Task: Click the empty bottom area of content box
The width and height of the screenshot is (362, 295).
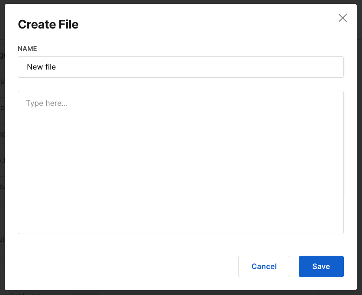Action: (181, 220)
